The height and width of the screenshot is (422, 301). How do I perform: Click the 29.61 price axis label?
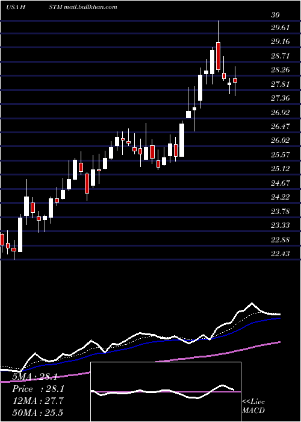281,28
